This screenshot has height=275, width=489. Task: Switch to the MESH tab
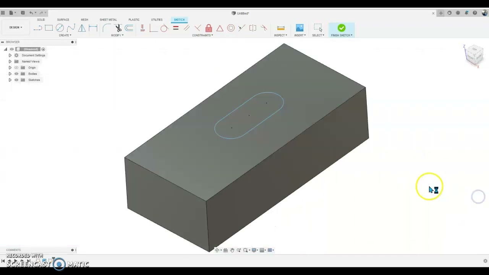(x=84, y=19)
